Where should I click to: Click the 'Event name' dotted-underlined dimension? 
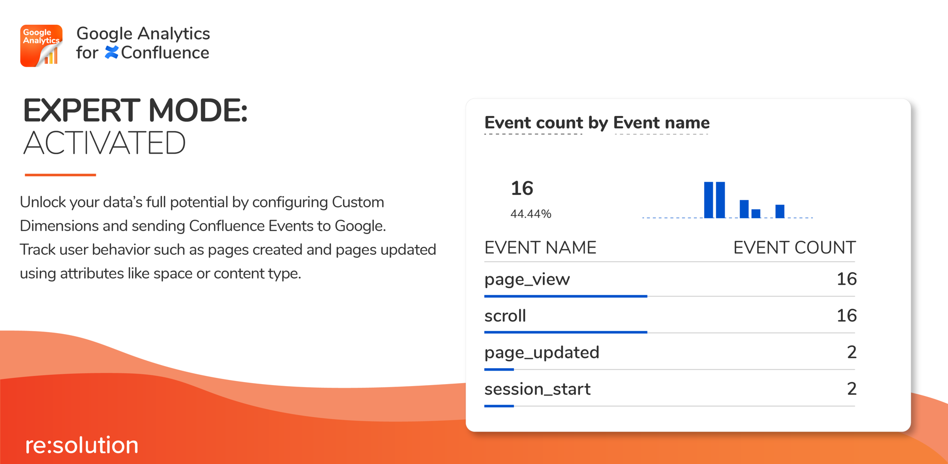tap(661, 123)
